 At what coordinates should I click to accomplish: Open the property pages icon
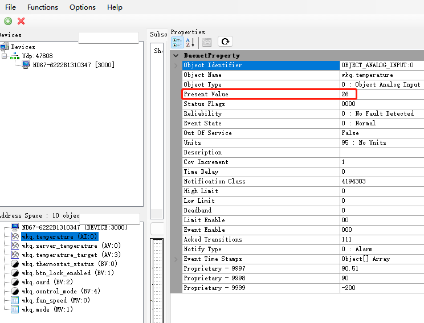click(x=207, y=42)
